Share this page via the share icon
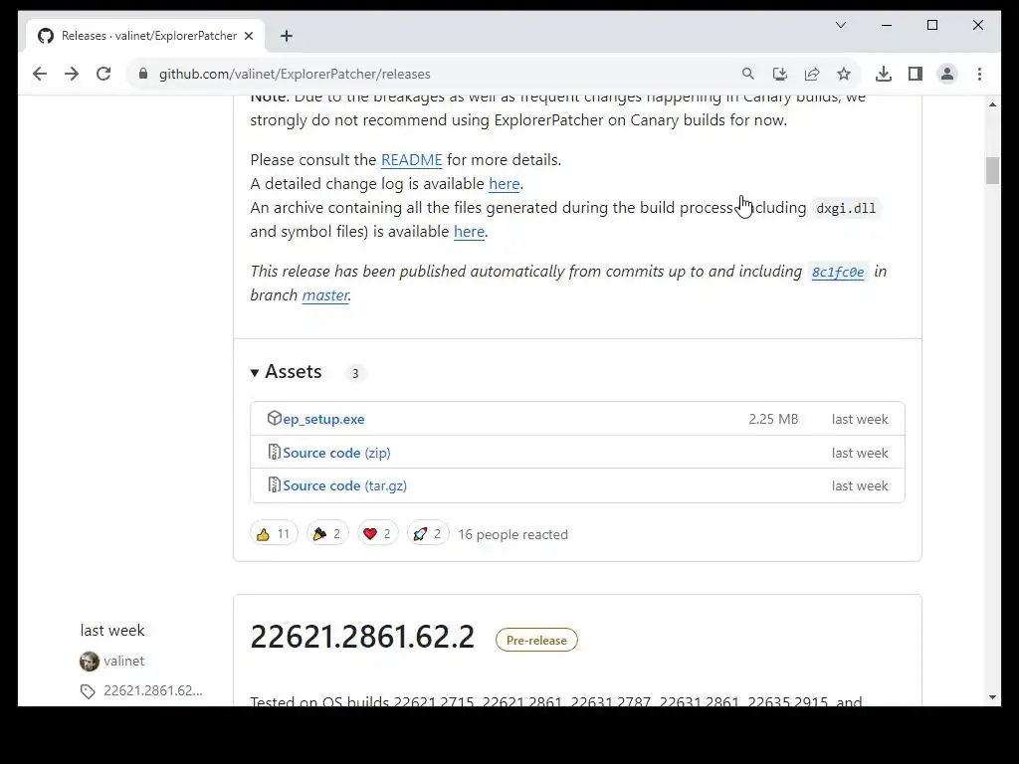 pos(812,74)
